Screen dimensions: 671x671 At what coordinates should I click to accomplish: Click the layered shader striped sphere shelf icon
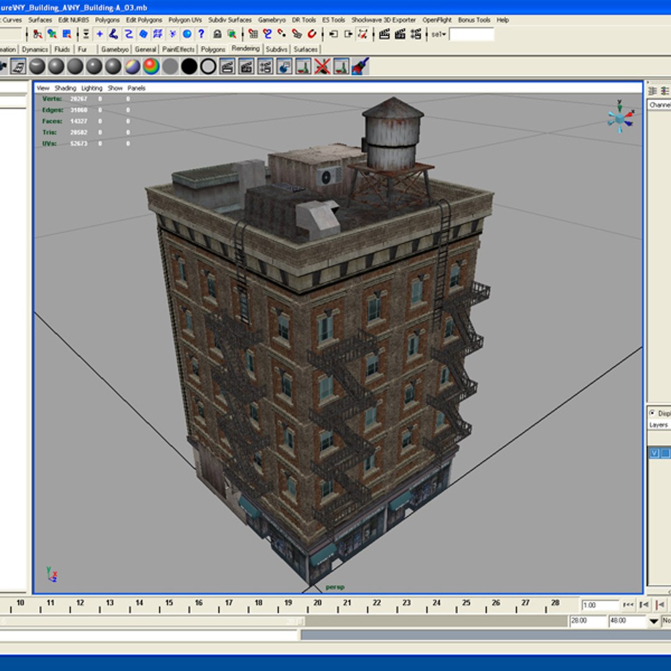tap(132, 66)
